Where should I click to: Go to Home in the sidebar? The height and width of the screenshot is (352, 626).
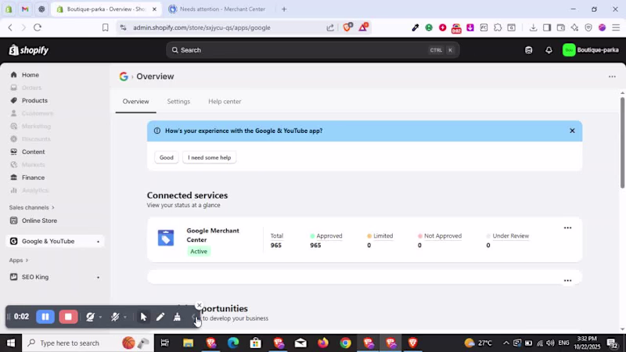pos(31,75)
